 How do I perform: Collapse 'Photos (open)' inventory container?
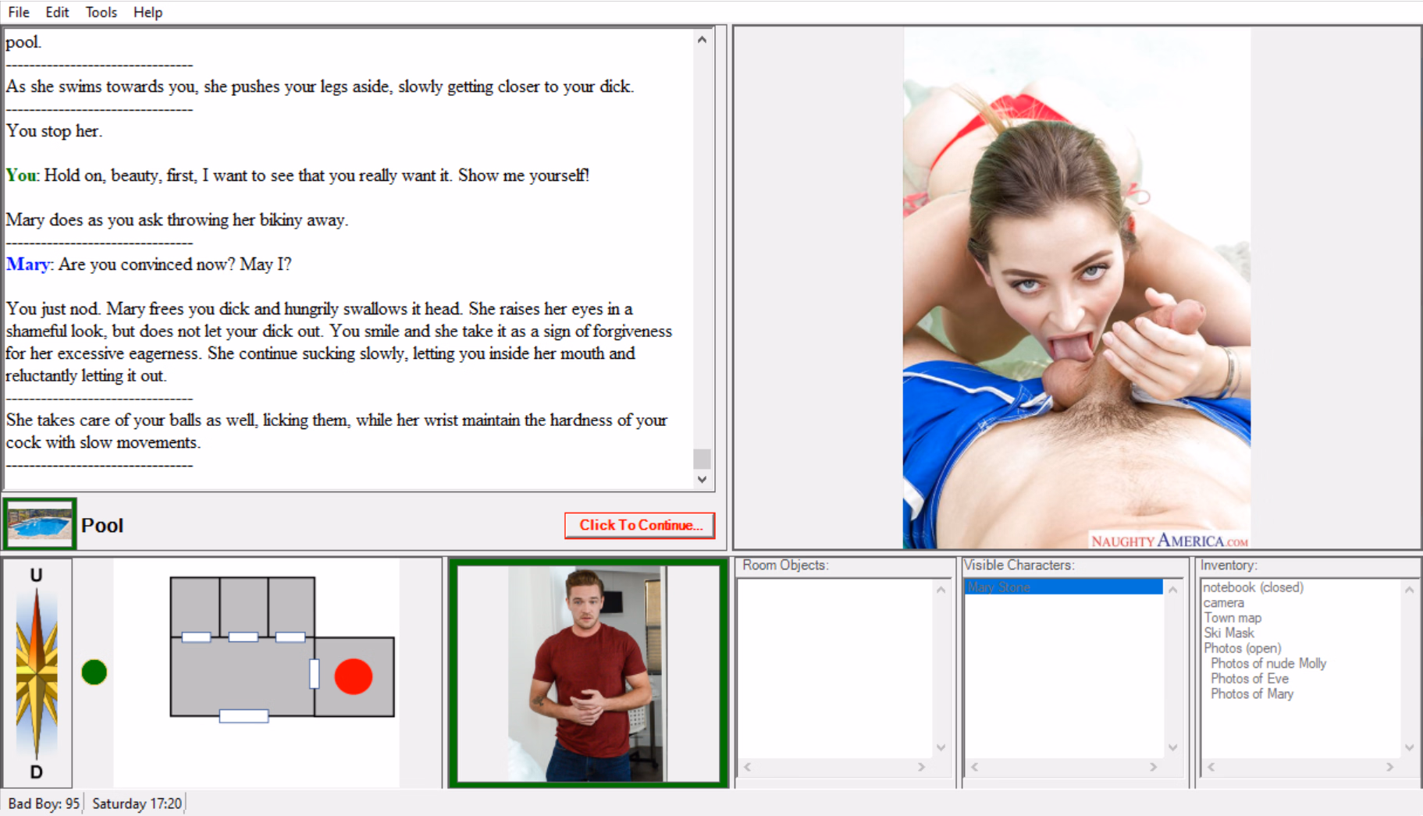[x=1242, y=648]
